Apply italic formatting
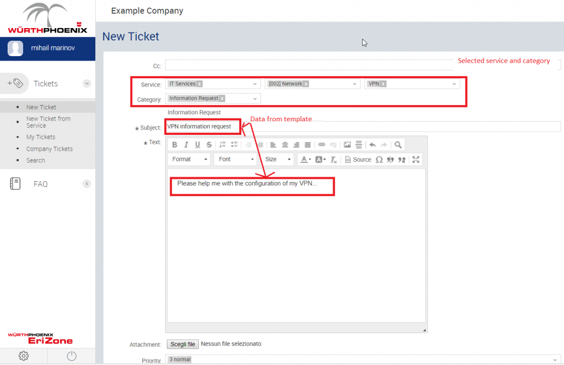The width and height of the screenshot is (564, 365). pyautogui.click(x=186, y=145)
